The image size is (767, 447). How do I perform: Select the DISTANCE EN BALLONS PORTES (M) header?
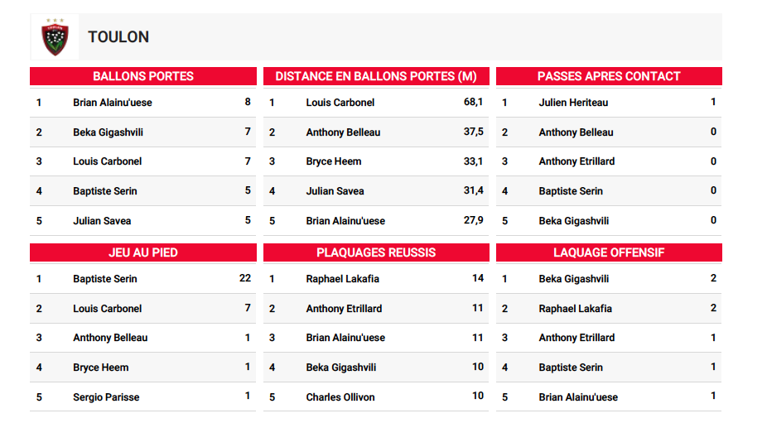[x=376, y=76]
